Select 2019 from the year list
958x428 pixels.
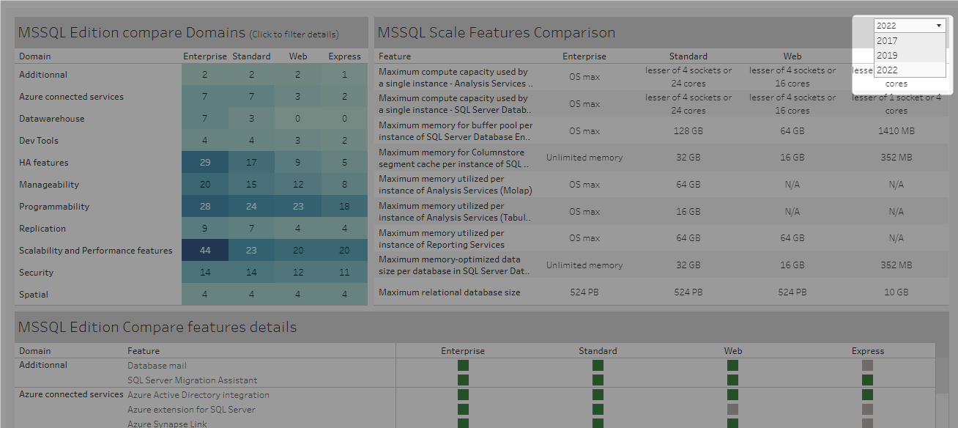click(909, 55)
